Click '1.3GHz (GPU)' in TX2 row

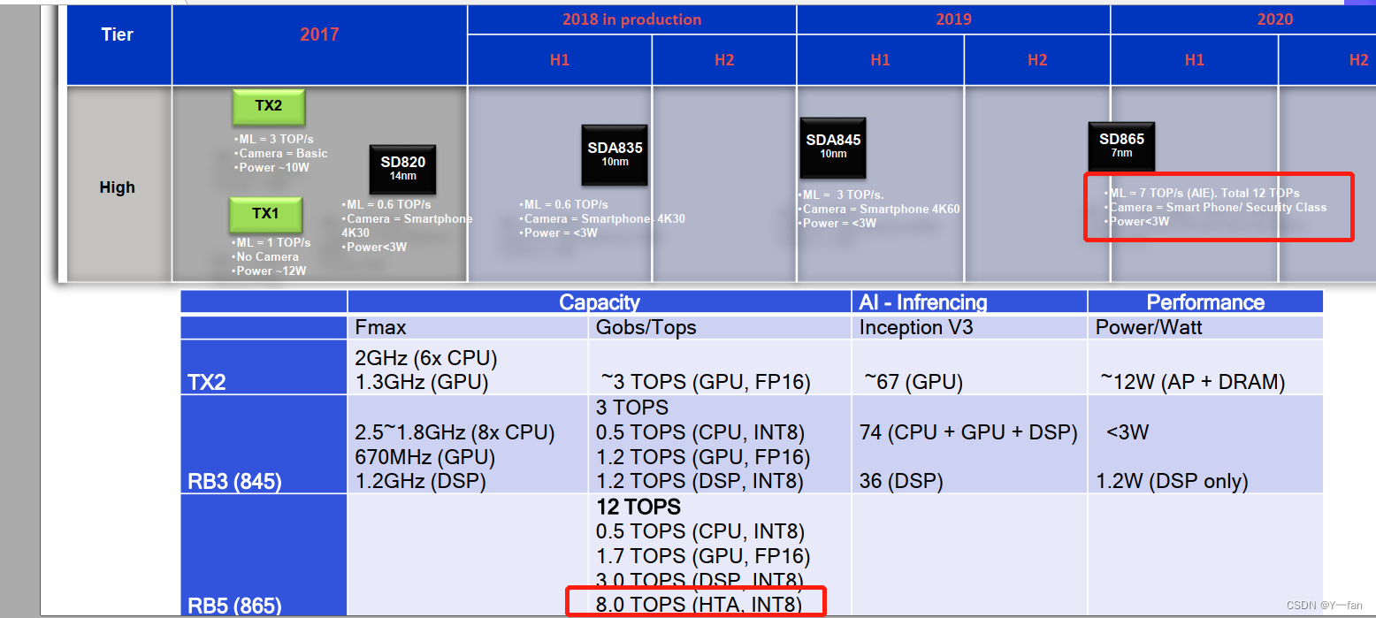pos(420,382)
